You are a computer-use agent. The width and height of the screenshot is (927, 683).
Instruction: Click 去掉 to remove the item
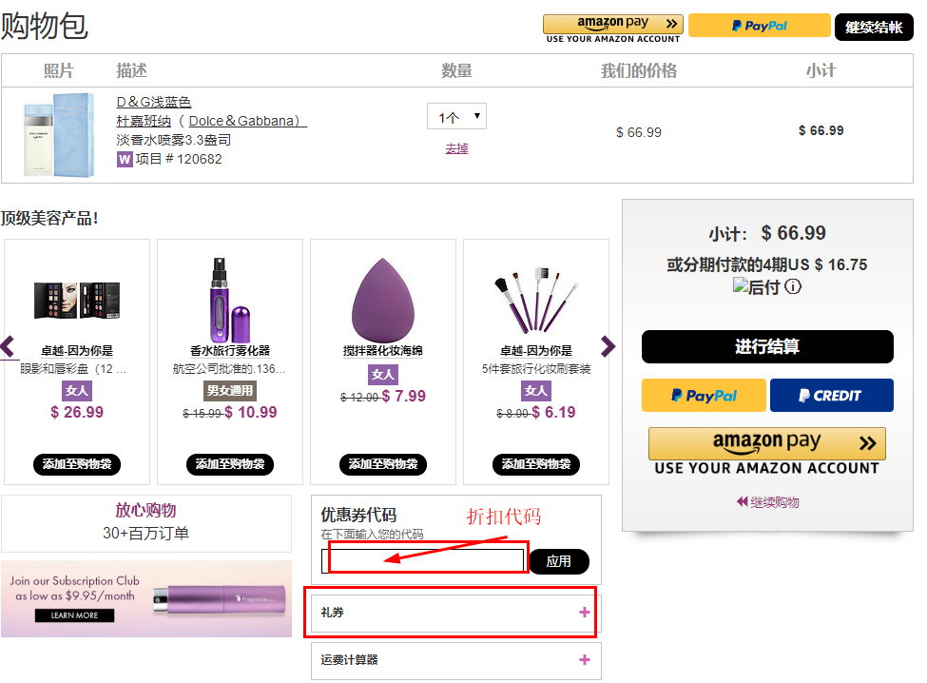(x=456, y=148)
